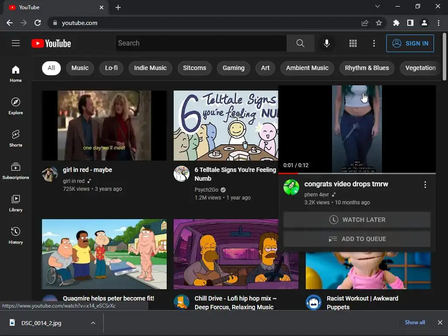The height and width of the screenshot is (336, 448).
Task: Bookmark this page with the star
Action: coord(379,23)
